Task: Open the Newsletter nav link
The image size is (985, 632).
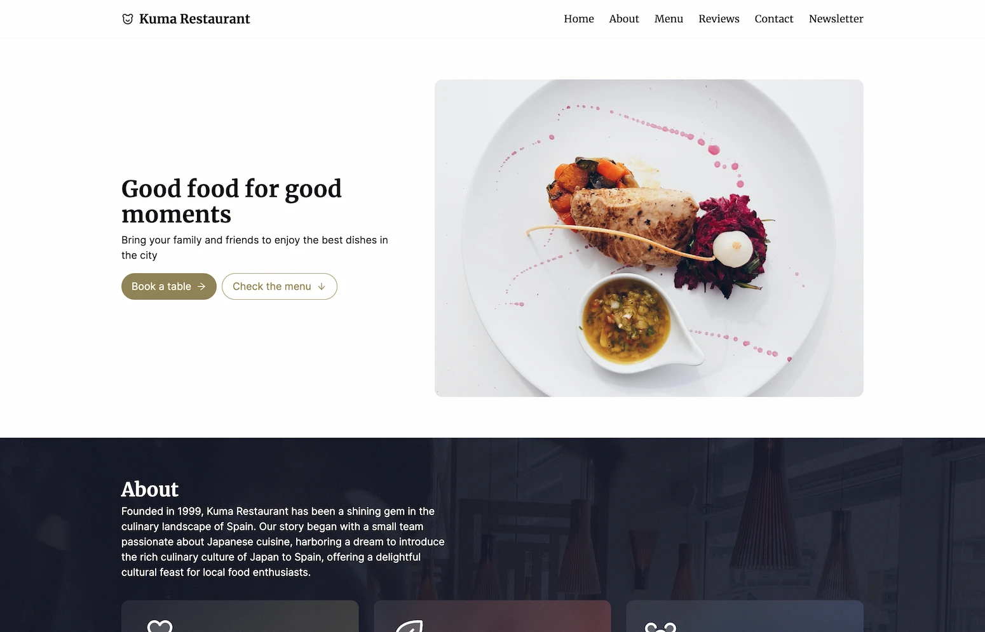Action: point(836,19)
